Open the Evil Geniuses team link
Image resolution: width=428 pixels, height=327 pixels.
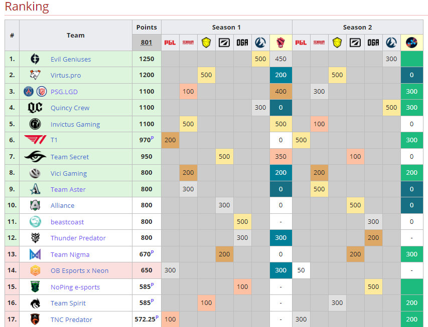(71, 59)
